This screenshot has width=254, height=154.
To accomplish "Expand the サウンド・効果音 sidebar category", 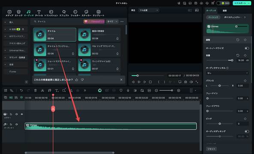I will [5, 57].
